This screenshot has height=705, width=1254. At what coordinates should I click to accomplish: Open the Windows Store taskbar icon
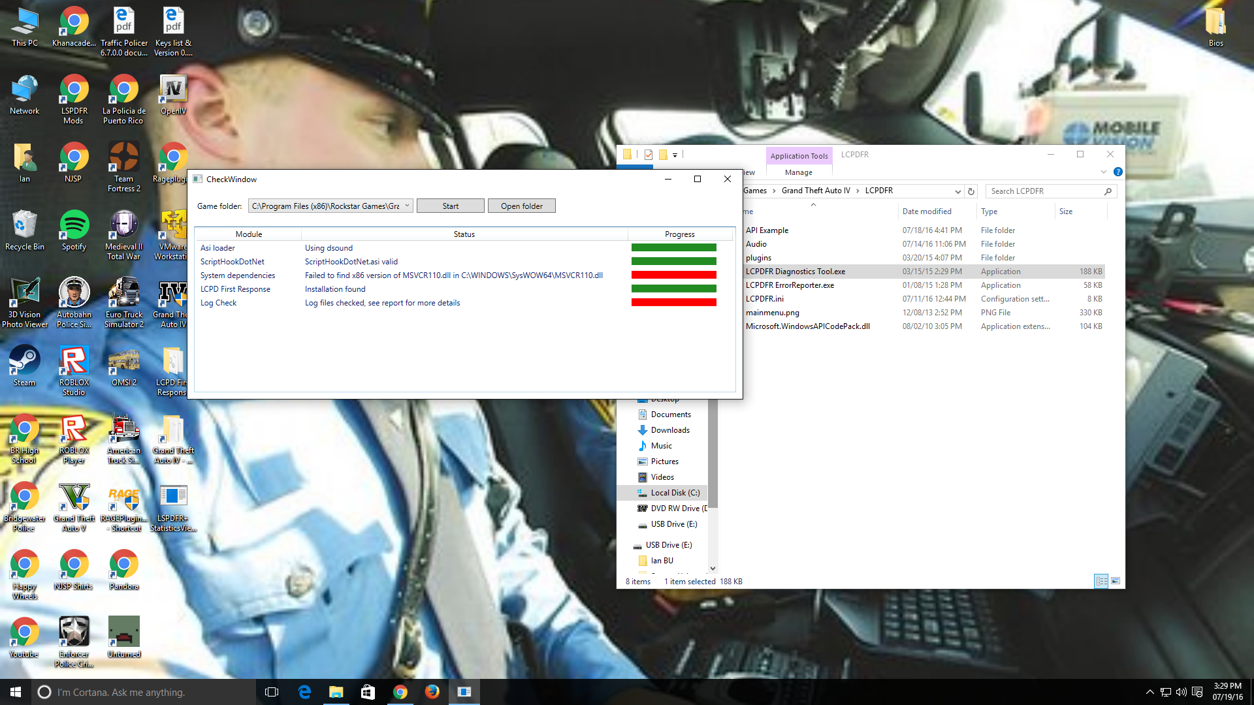368,692
